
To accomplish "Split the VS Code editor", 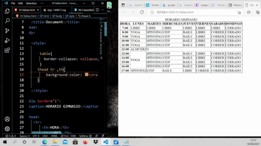I will 97,10.
